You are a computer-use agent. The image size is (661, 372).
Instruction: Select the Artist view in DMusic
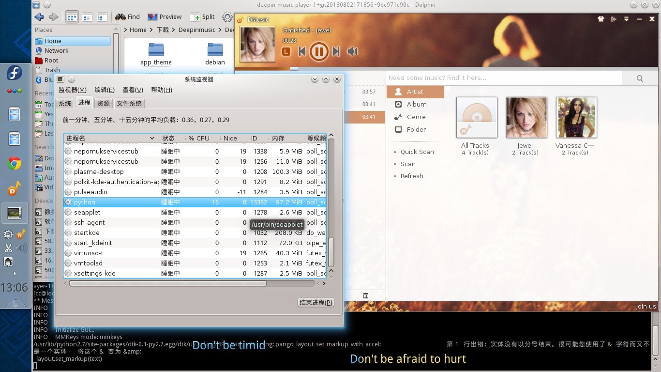(x=415, y=92)
